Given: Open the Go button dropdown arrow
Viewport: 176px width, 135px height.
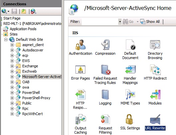Looking at the screenshot, I should 137,22.
